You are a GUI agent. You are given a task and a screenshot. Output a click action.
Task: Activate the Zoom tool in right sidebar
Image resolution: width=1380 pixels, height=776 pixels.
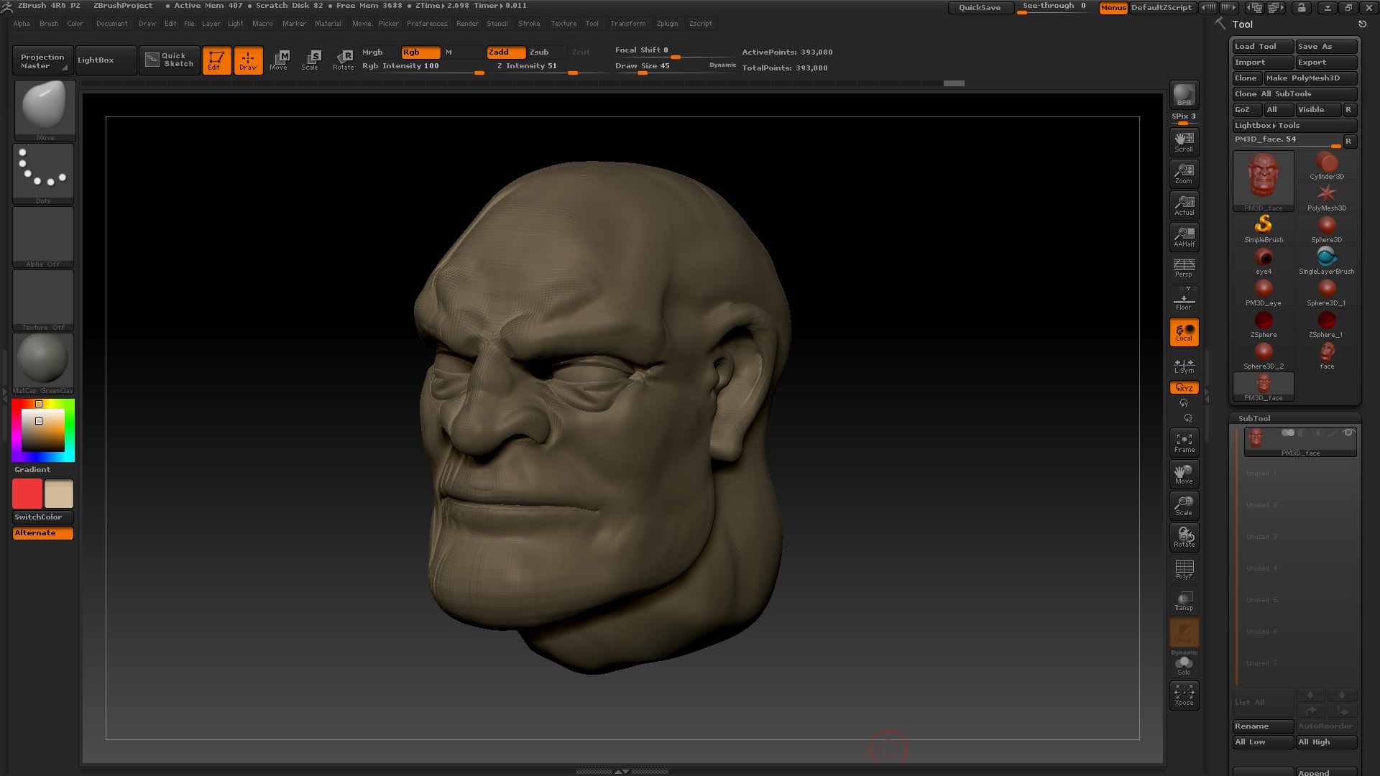click(x=1184, y=173)
